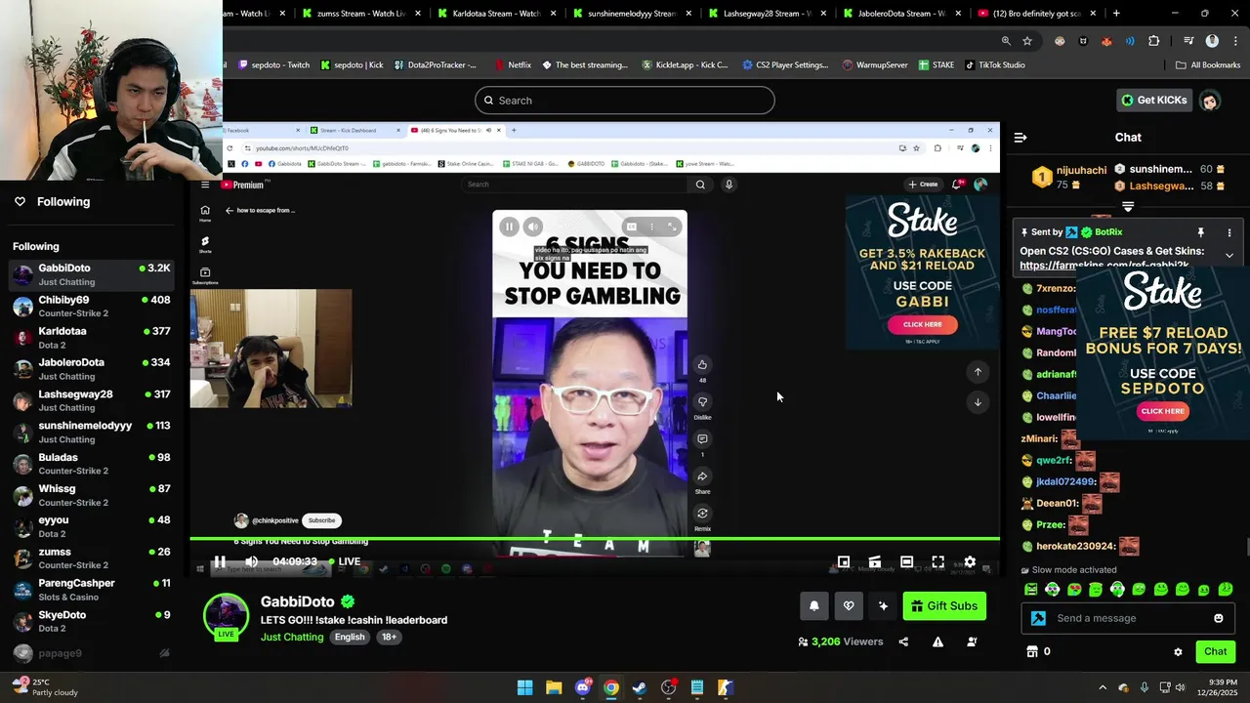The width and height of the screenshot is (1250, 703).
Task: Open pinned message three-dot menu
Action: pyautogui.click(x=1229, y=232)
